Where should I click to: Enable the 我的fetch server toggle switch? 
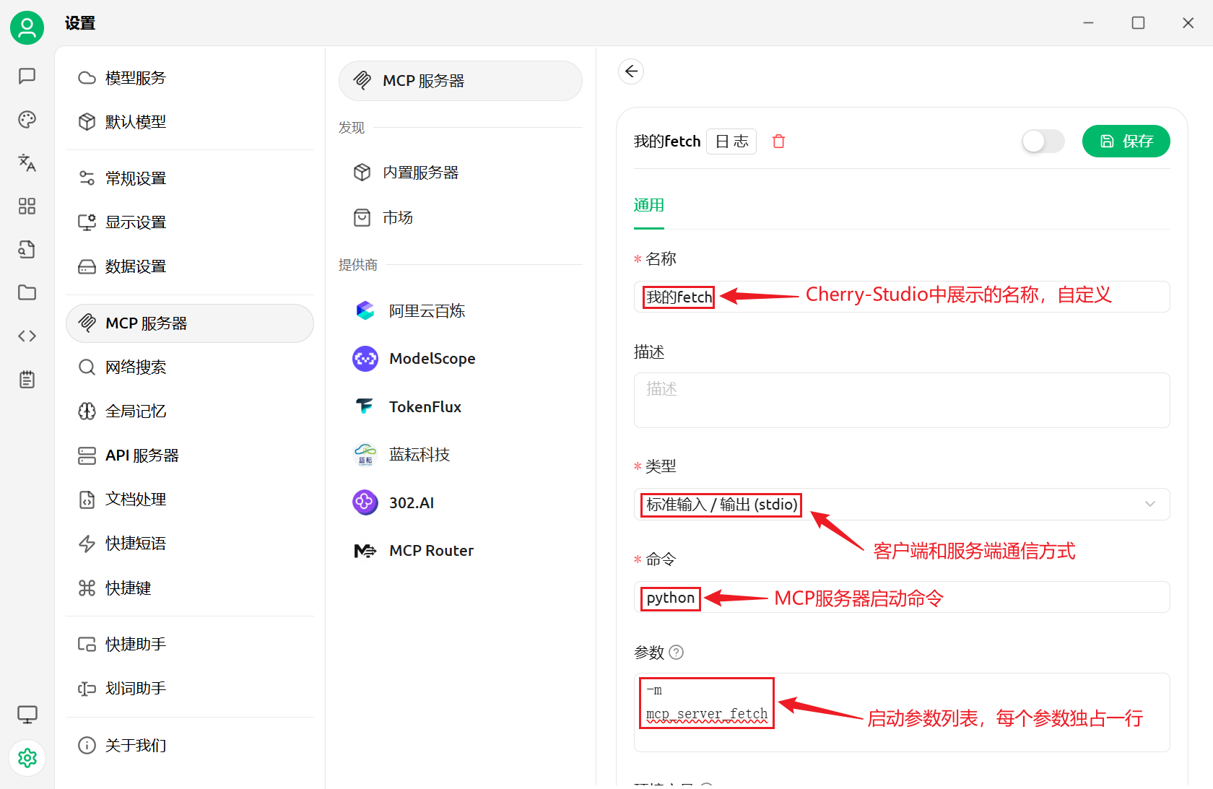[1043, 141]
